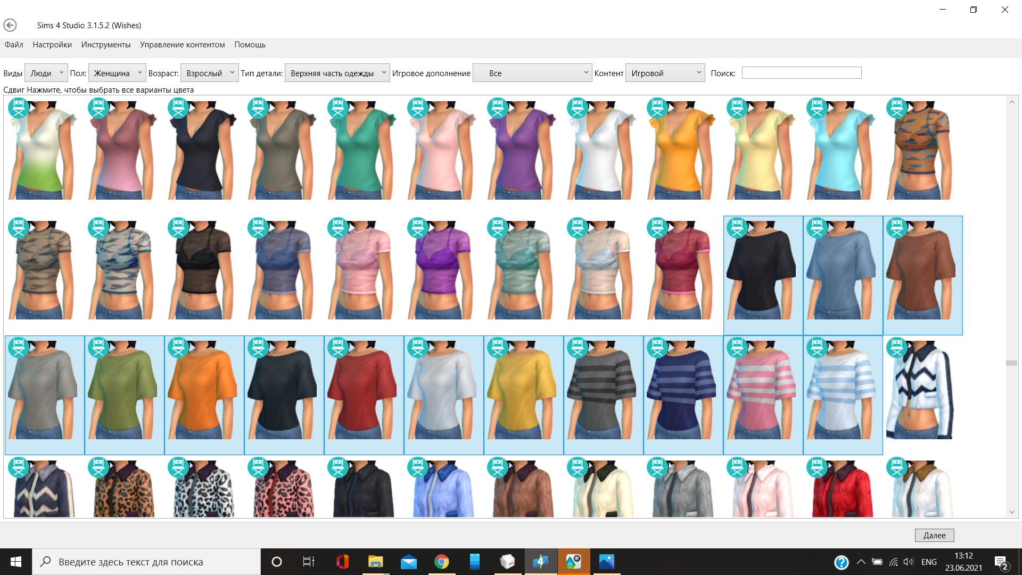
Task: Click the back arrow icon
Action: tap(10, 25)
